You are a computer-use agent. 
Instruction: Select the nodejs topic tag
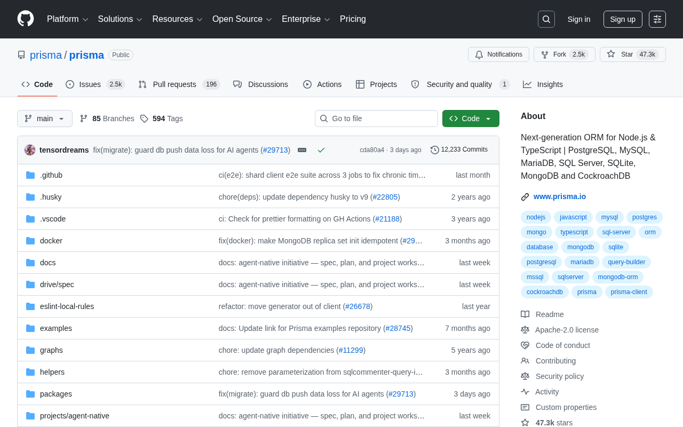pyautogui.click(x=536, y=217)
